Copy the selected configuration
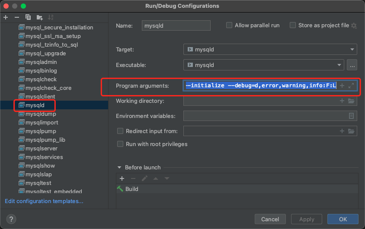 point(28,17)
